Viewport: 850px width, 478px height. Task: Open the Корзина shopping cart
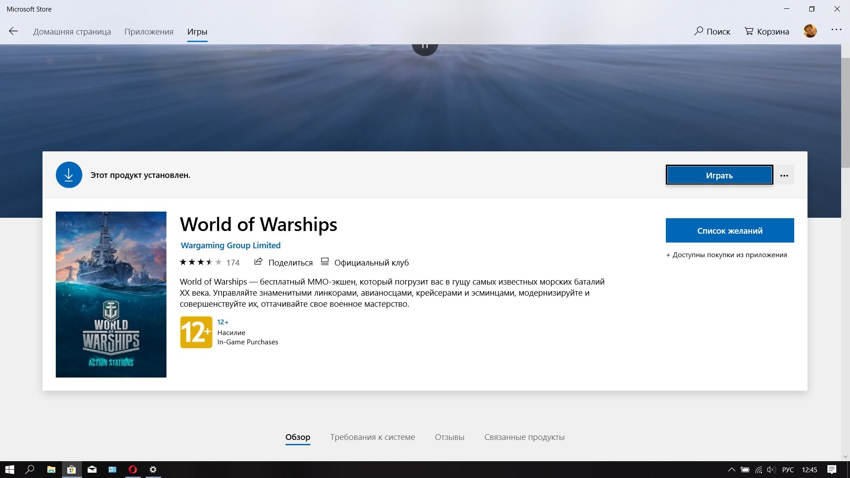767,31
